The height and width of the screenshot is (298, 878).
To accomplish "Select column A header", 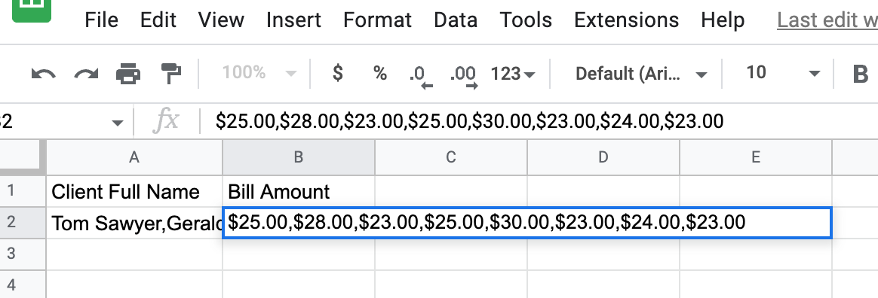I will (134, 158).
